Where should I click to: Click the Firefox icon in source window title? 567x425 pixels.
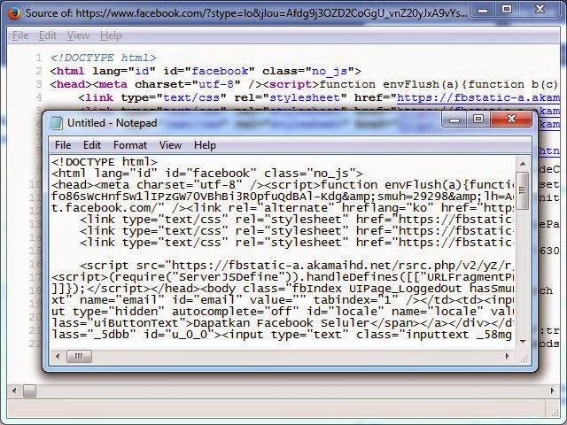tap(14, 13)
